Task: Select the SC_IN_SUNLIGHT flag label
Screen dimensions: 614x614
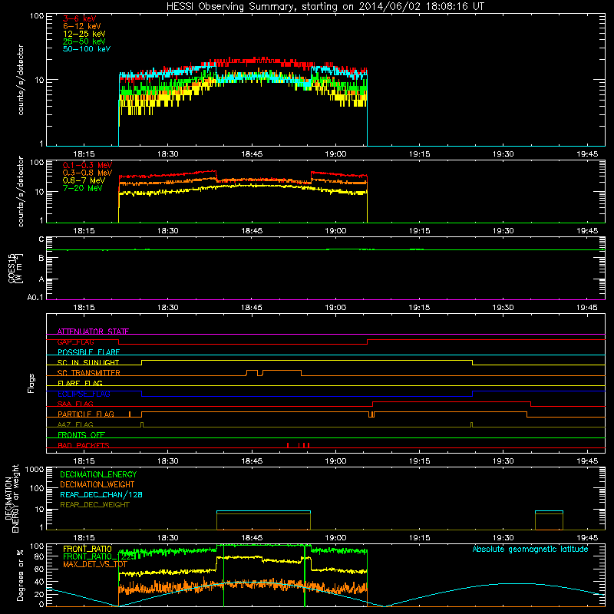Action: point(88,362)
